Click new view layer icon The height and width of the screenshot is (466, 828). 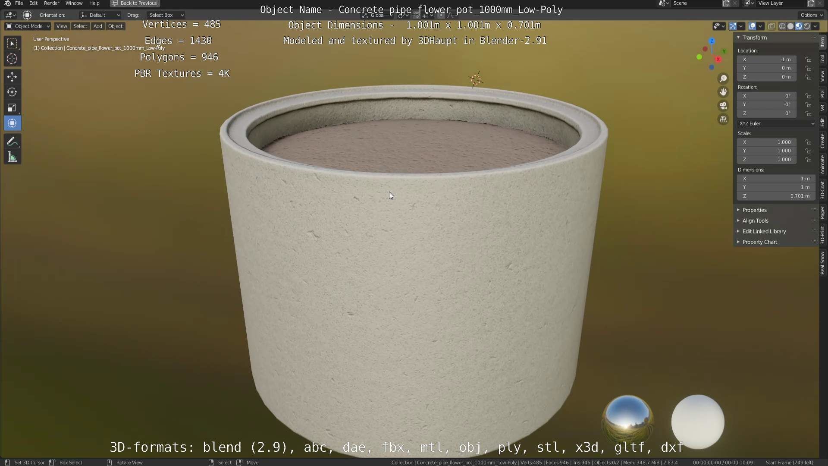(811, 3)
